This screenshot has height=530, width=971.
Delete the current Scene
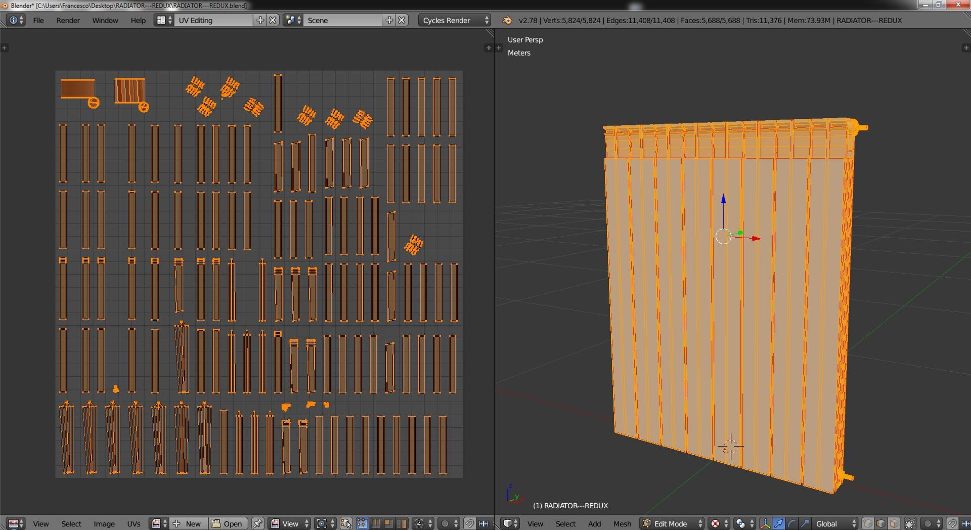click(x=402, y=20)
